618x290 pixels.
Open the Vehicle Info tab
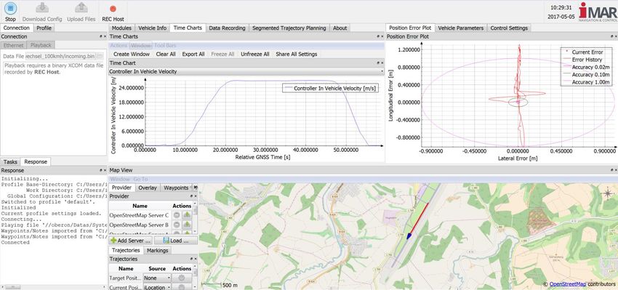coord(152,28)
